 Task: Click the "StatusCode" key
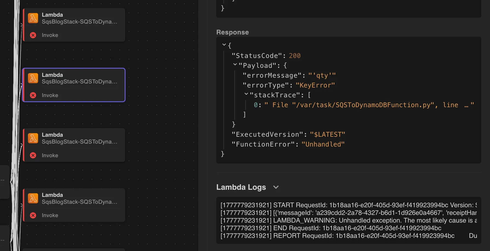257,56
